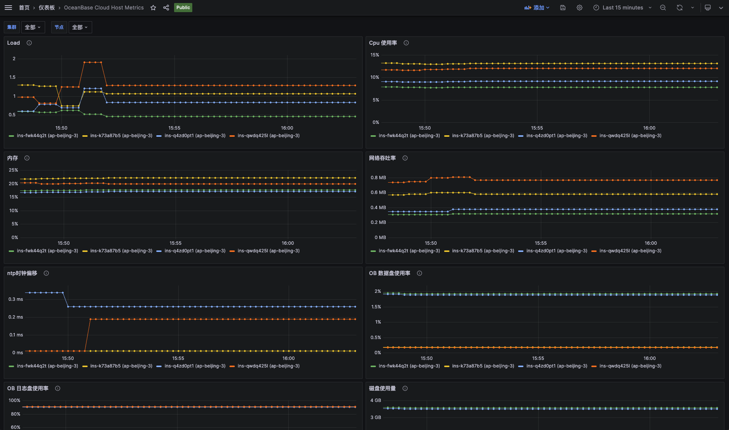
Task: Open the 添加 menu
Action: [537, 8]
